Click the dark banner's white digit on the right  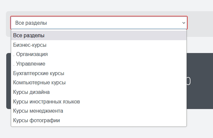click(188, 81)
